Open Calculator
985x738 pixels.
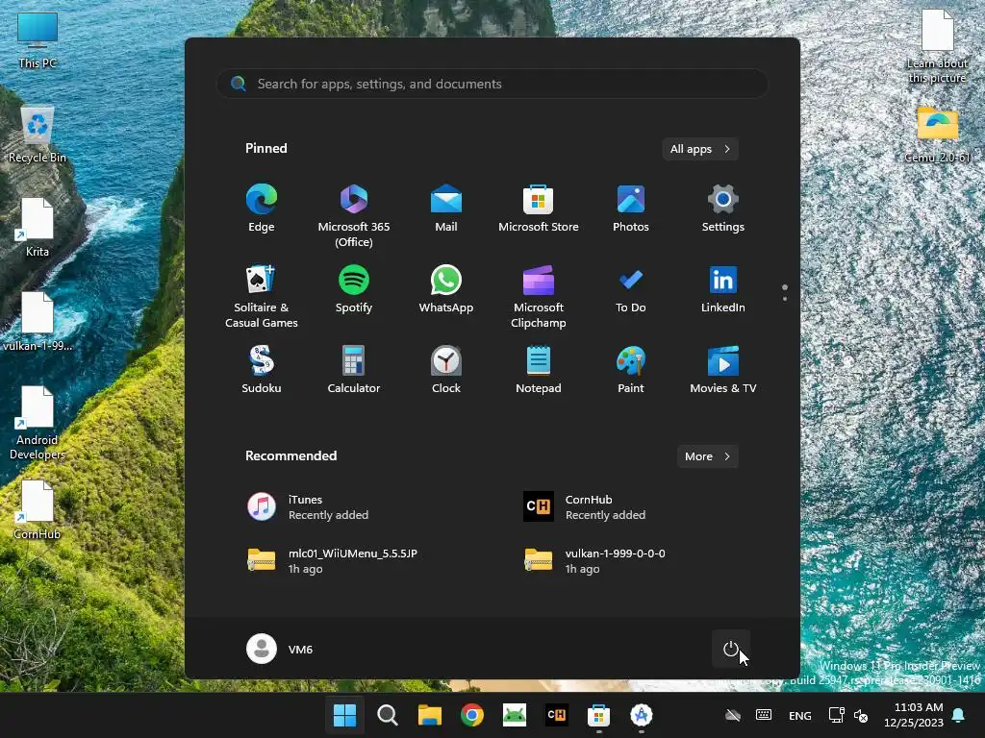coord(354,370)
